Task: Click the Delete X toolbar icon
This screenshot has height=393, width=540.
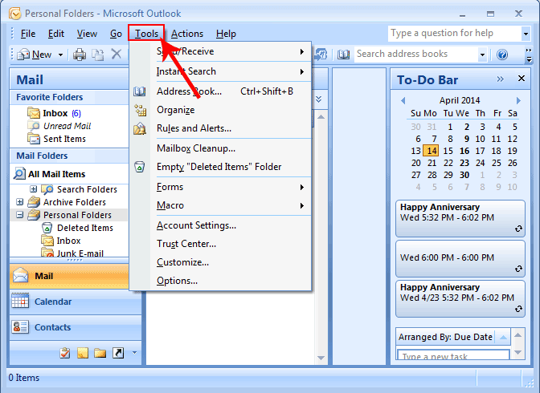Action: [117, 54]
